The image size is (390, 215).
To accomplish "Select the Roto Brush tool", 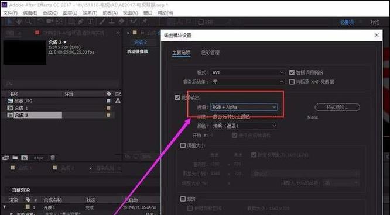I will (134, 22).
